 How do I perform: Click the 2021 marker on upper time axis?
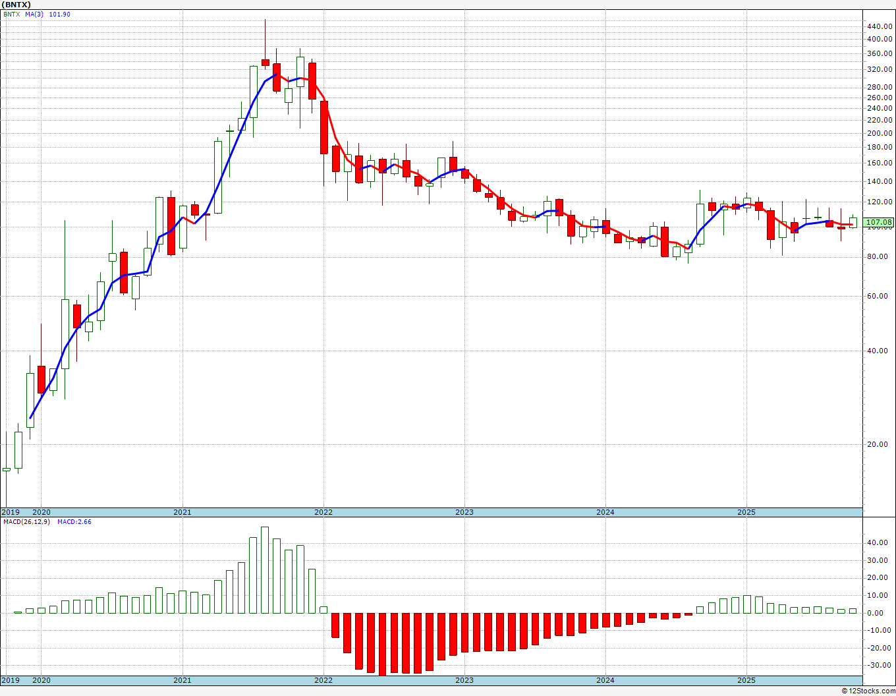tap(182, 512)
